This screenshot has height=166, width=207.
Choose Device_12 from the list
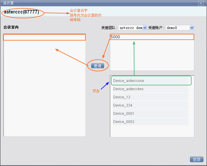pyautogui.click(x=150, y=97)
